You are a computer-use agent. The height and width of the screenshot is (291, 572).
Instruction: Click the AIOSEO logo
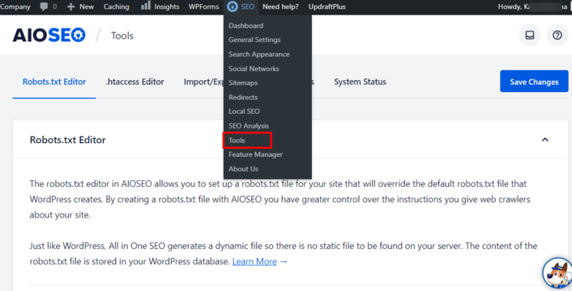pyautogui.click(x=49, y=36)
